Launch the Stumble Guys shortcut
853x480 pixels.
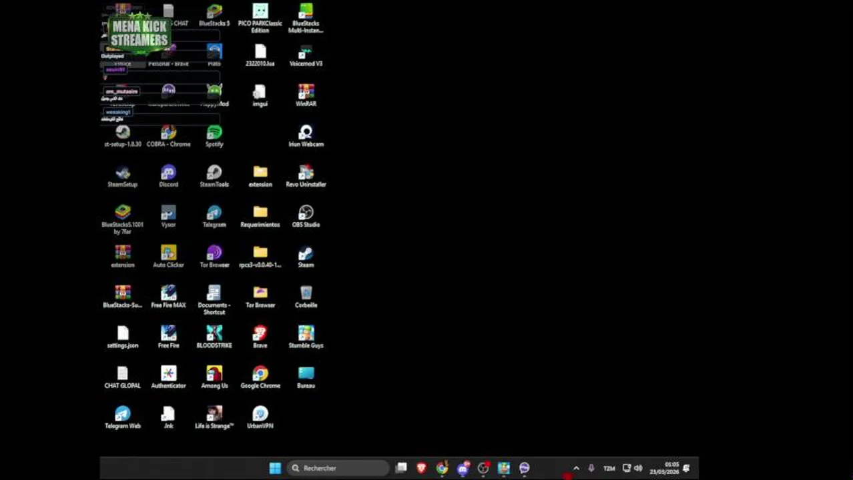click(x=306, y=337)
